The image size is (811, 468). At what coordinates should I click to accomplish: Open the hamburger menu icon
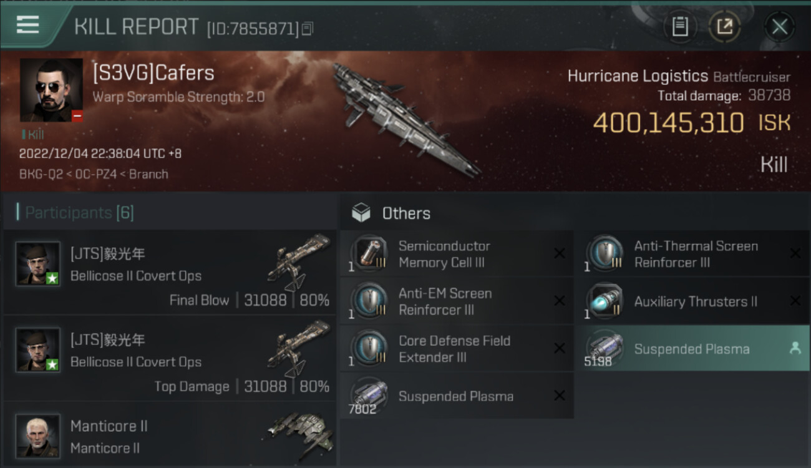[27, 25]
